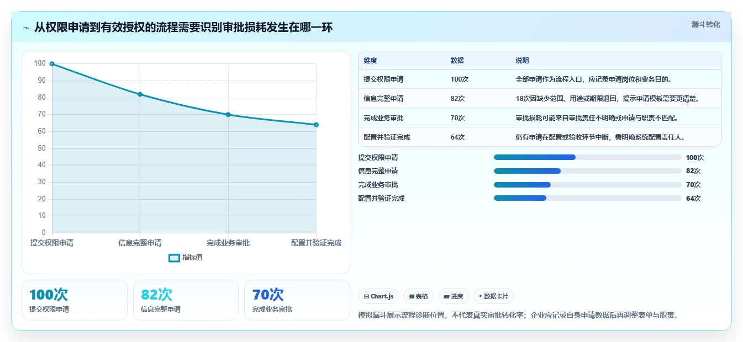Screen dimensions: 743x342
Task: Click x-axis label 配置并验证完成
Action: tap(316, 243)
